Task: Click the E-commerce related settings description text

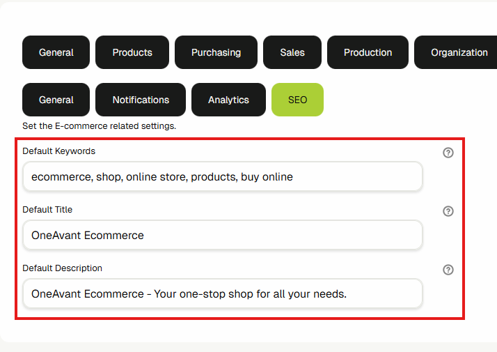Action: click(x=100, y=126)
